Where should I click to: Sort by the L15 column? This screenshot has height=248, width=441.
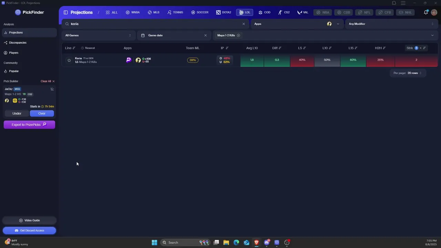click(353, 48)
